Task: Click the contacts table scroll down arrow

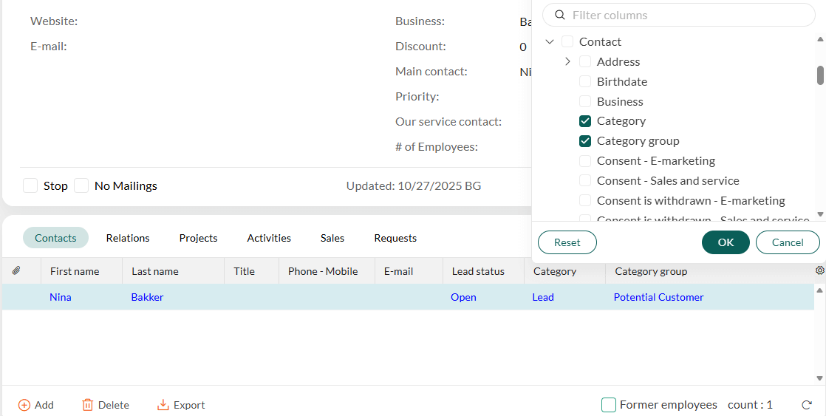Action: (x=819, y=378)
